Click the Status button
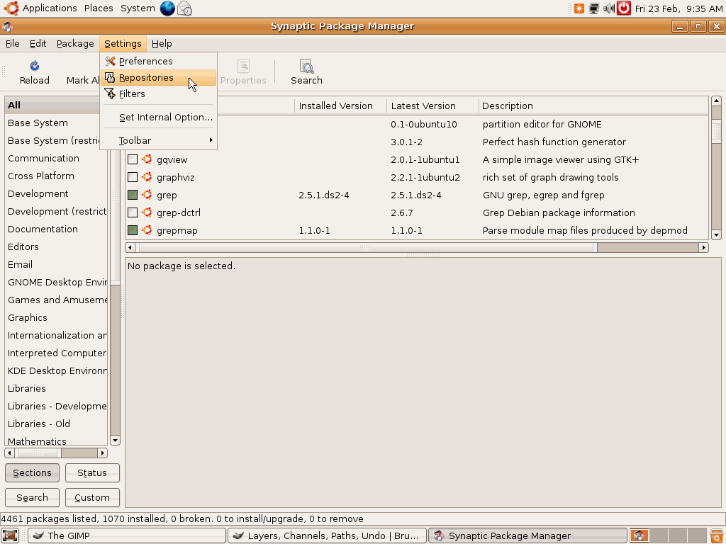 [x=92, y=472]
